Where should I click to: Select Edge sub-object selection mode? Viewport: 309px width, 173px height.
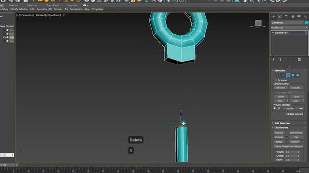click(283, 75)
